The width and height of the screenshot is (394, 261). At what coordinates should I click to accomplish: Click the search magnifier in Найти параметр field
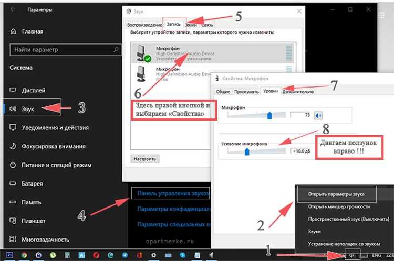pos(116,50)
